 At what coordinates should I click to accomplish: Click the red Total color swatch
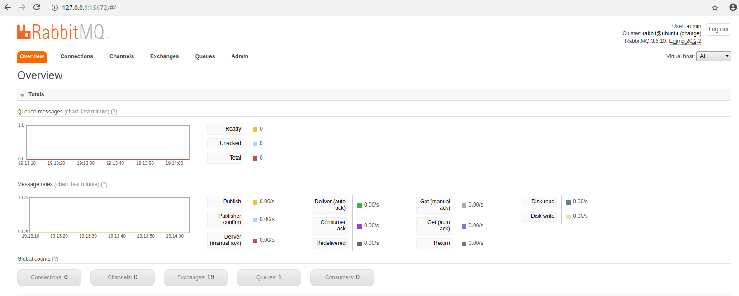(x=255, y=159)
